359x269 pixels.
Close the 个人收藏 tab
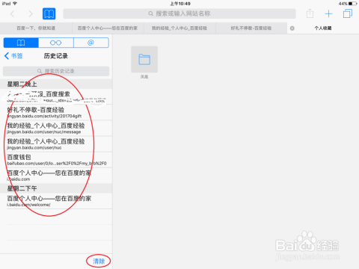tap(292, 28)
